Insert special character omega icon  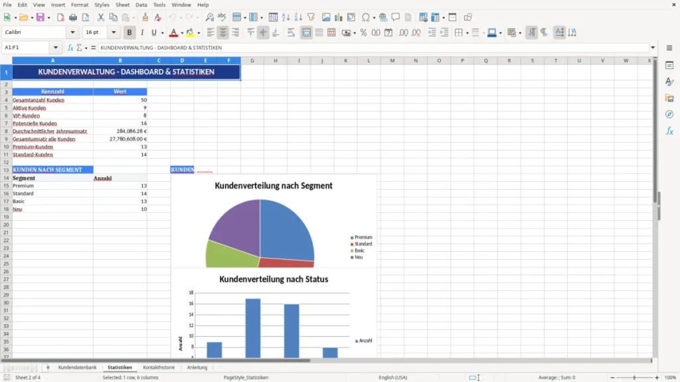[366, 17]
